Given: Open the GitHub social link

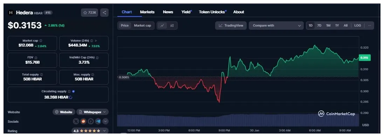Looking at the screenshot, I should [91, 121].
